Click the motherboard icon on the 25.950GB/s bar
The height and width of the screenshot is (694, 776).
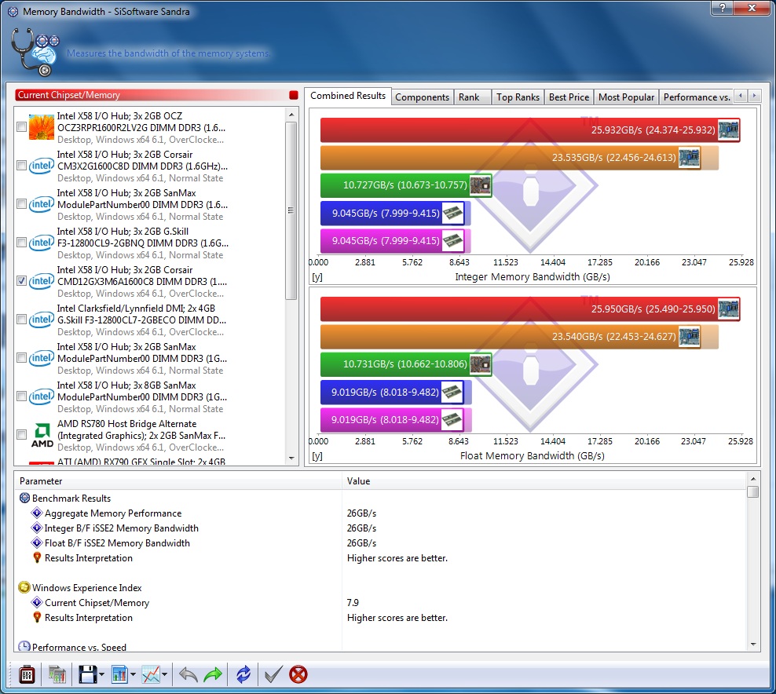(729, 309)
